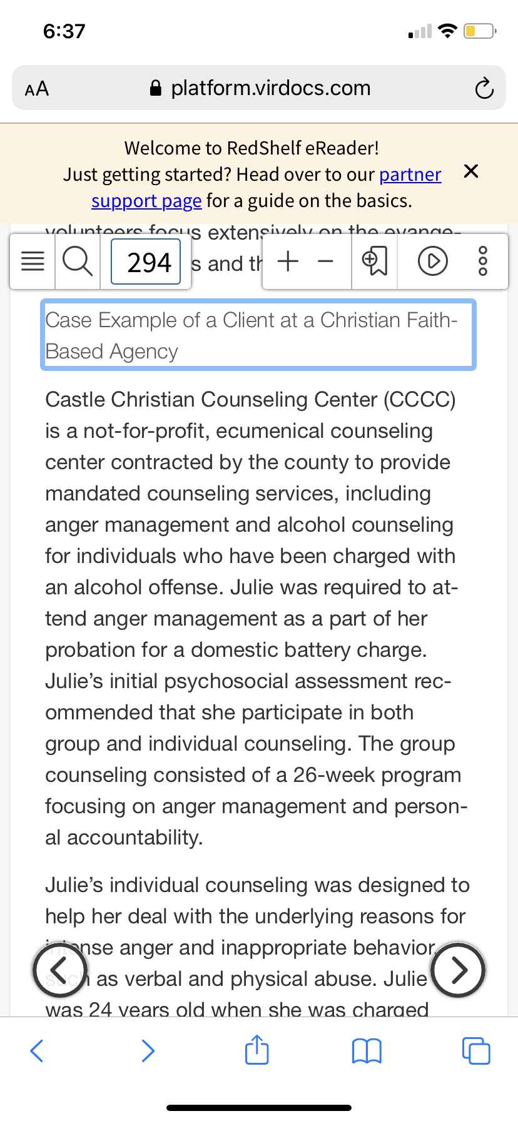Open the support page link
The image size is (518, 1121).
(x=146, y=201)
